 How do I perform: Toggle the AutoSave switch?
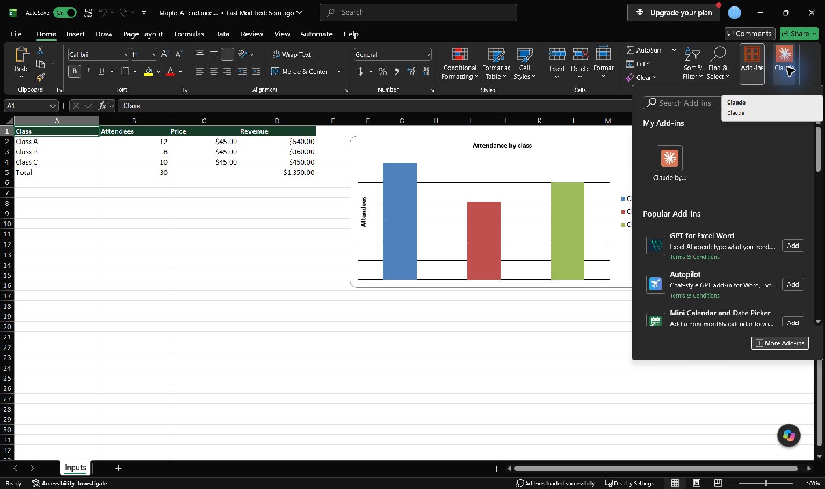(x=65, y=12)
